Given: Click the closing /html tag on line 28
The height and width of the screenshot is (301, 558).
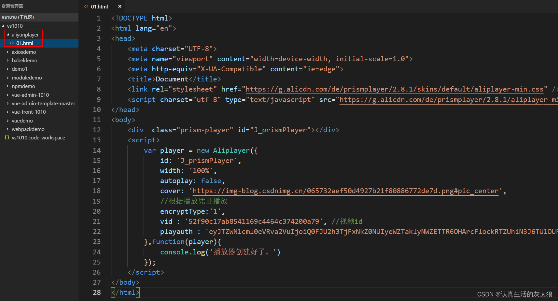Looking at the screenshot, I should pos(125,293).
